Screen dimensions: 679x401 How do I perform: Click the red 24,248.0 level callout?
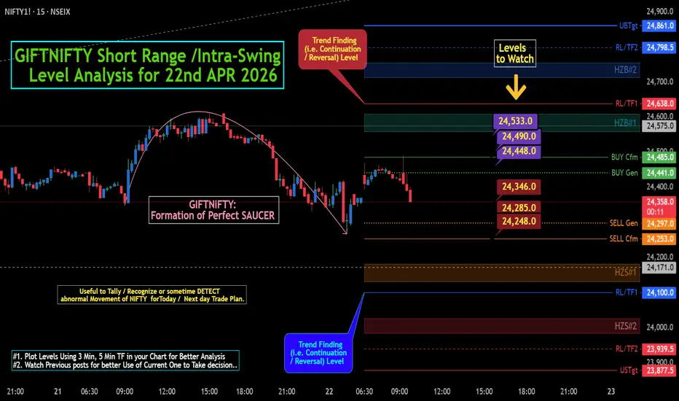point(519,222)
